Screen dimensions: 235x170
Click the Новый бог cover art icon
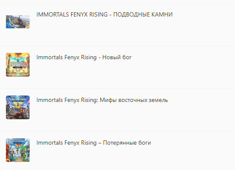tap(18, 65)
